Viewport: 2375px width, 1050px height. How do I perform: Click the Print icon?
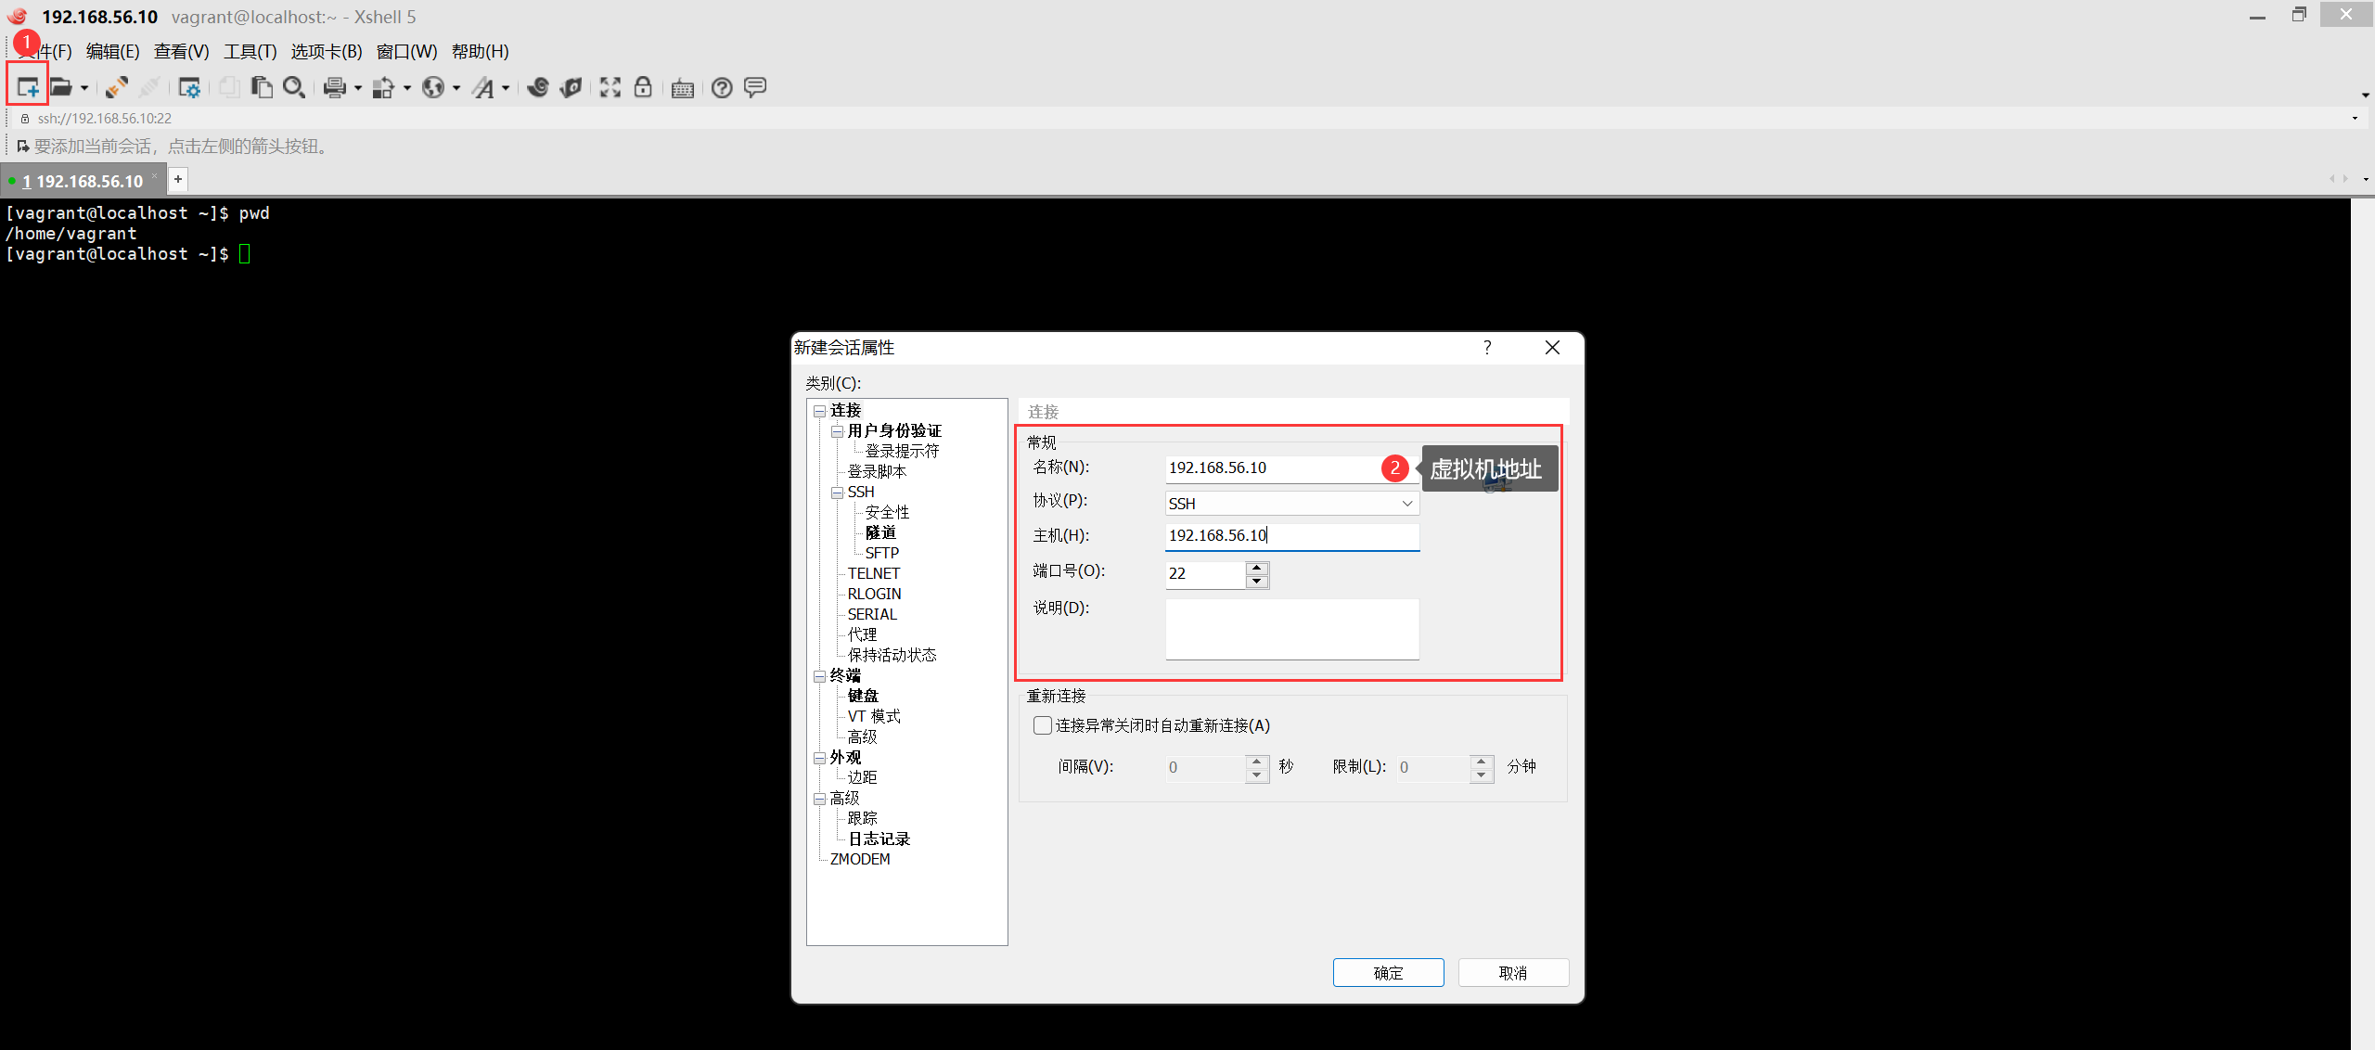click(x=335, y=87)
